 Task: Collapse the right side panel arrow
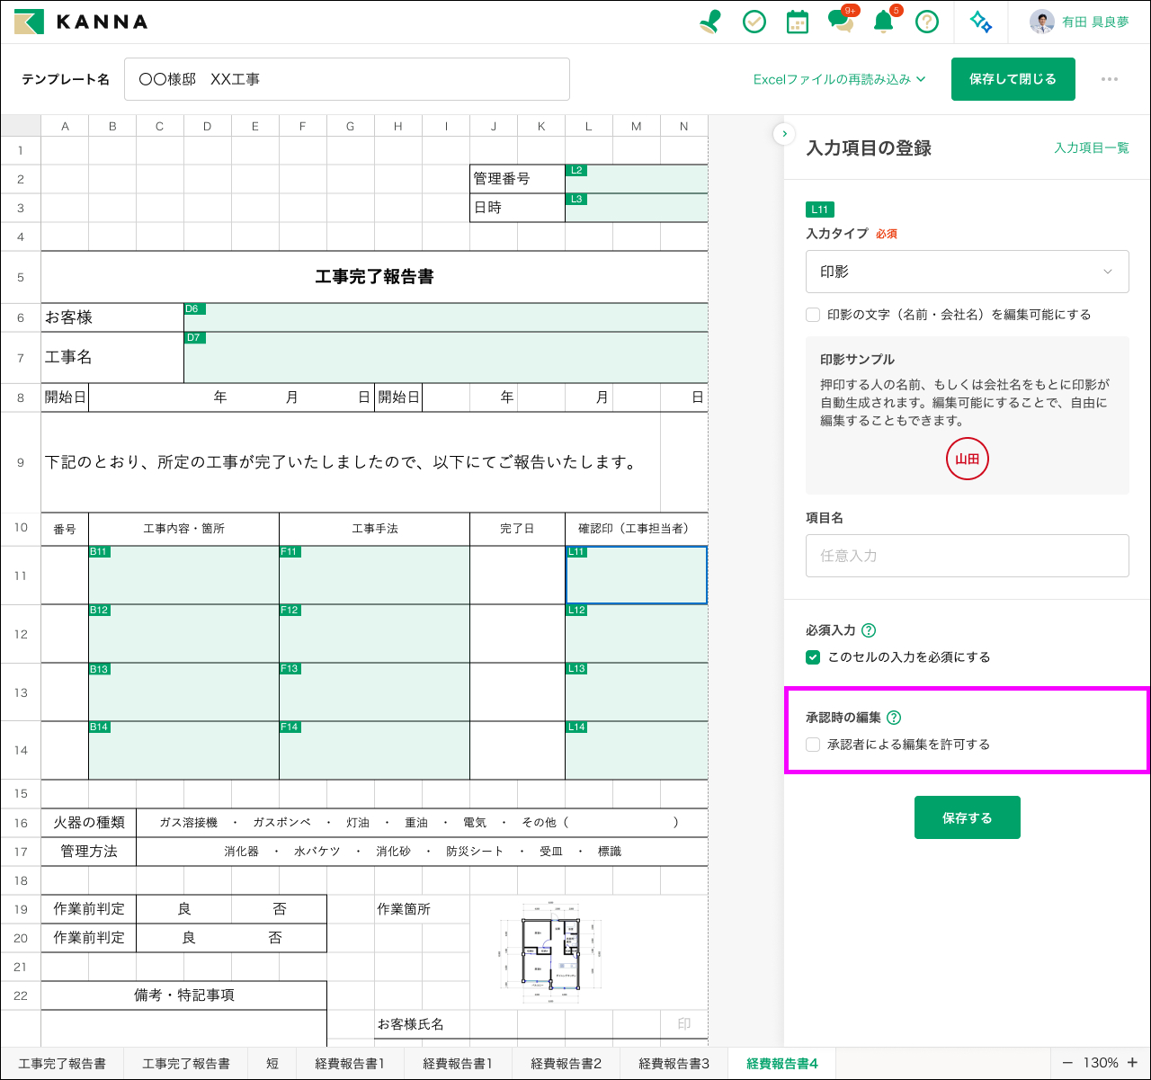tap(784, 134)
